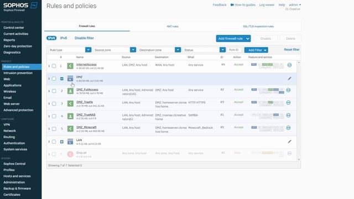This screenshot has height=199, width=354.
Task: Edit the LAN rule group
Action: [289, 142]
